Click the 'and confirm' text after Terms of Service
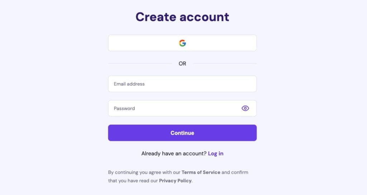Viewport: 367px width, 195px height. [235, 172]
